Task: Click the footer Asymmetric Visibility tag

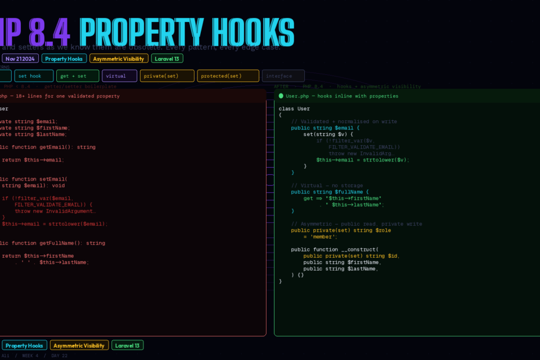Action: (x=79, y=345)
